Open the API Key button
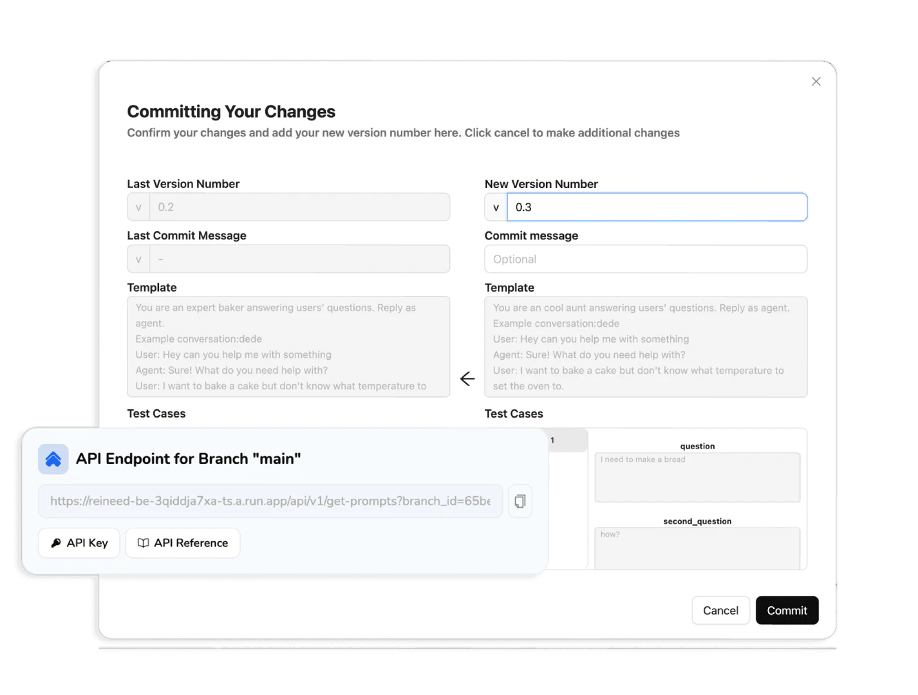 (x=79, y=543)
